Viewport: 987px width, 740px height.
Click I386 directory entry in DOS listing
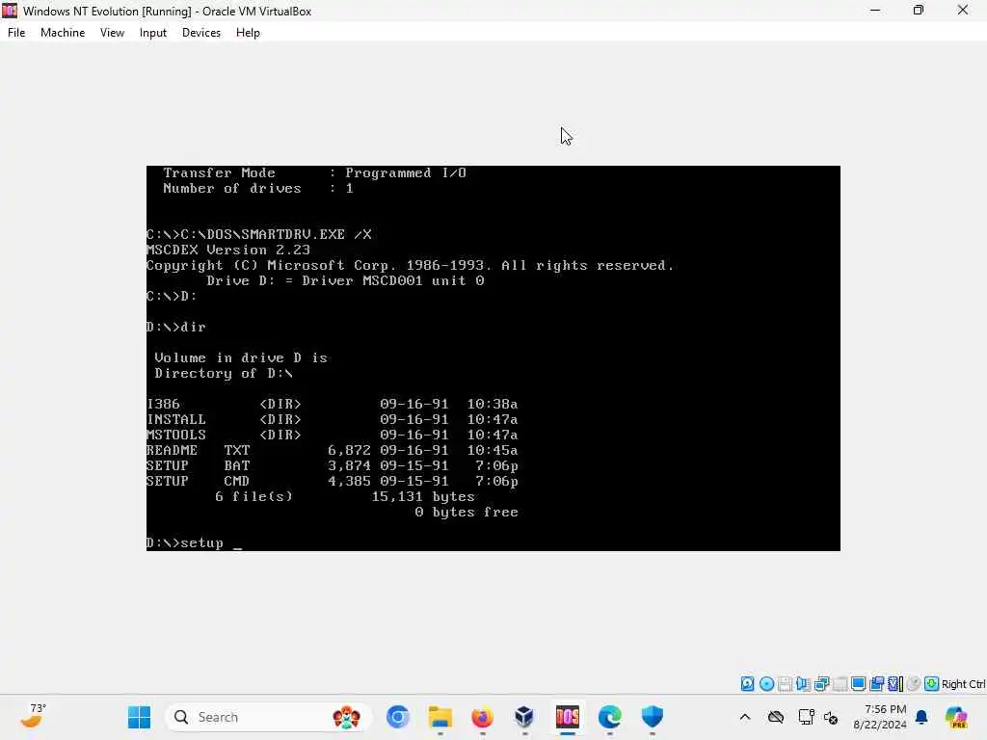click(332, 404)
